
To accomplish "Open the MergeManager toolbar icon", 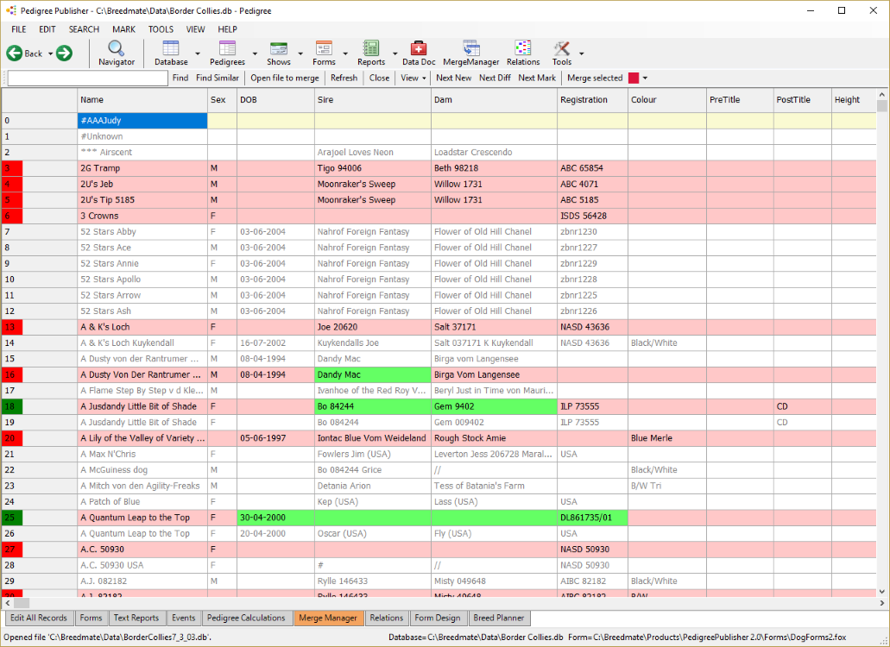I will [x=471, y=53].
